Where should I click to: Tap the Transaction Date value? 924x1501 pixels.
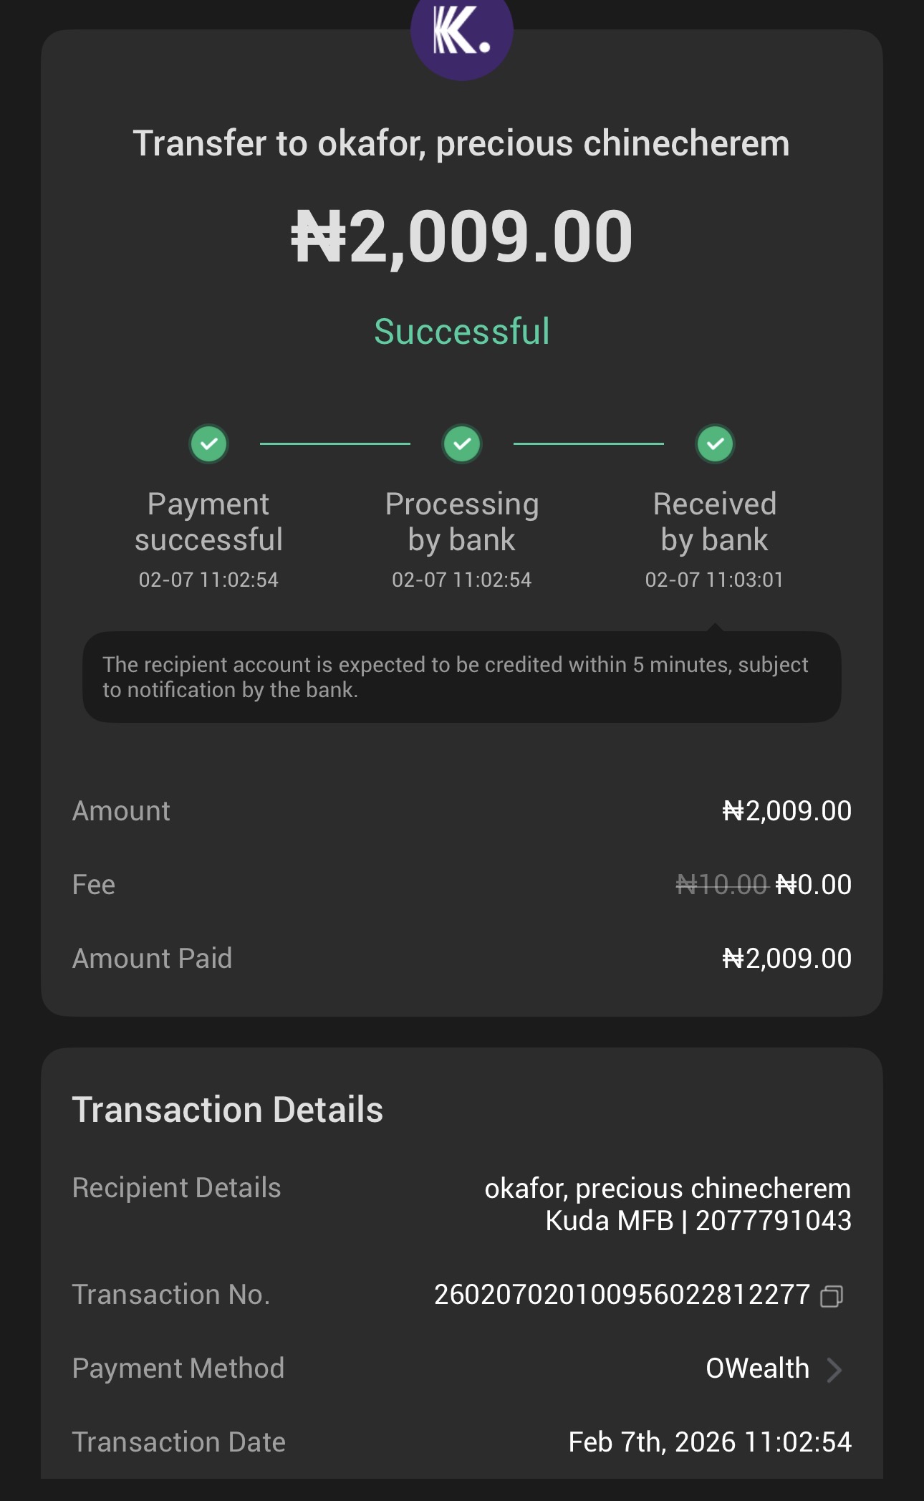click(709, 1442)
